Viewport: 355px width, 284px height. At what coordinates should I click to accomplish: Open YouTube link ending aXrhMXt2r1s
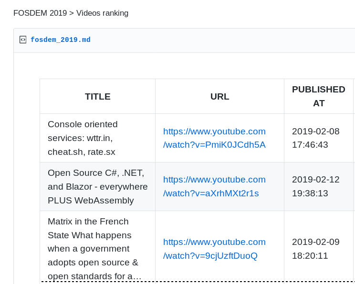(x=214, y=186)
